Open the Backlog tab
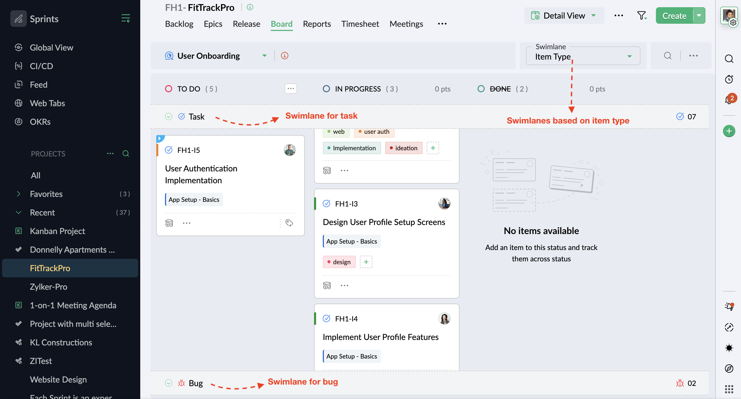The image size is (741, 399). pyautogui.click(x=179, y=24)
